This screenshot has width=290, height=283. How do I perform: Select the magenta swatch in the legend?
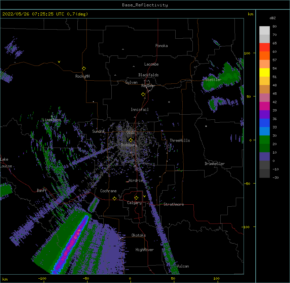[264, 106]
